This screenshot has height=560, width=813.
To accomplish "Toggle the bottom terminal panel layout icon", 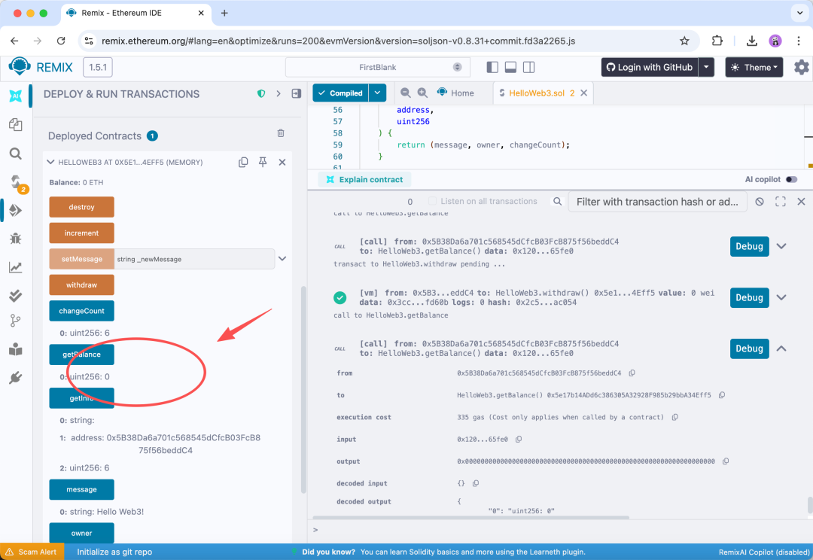I will click(510, 68).
